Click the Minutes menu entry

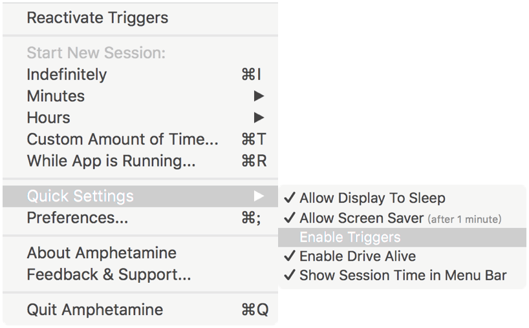pos(56,96)
